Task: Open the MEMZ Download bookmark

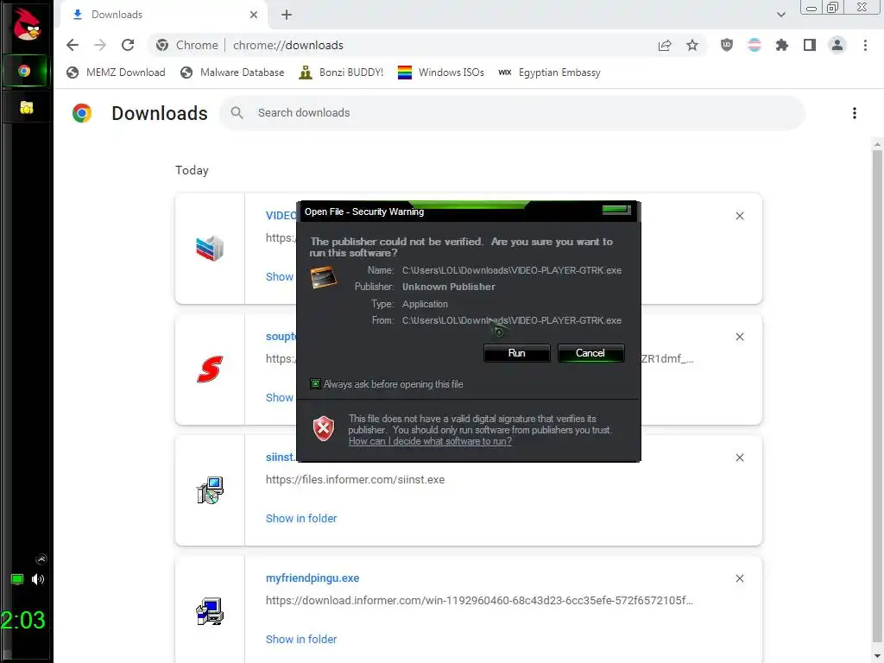Action: 117,73
